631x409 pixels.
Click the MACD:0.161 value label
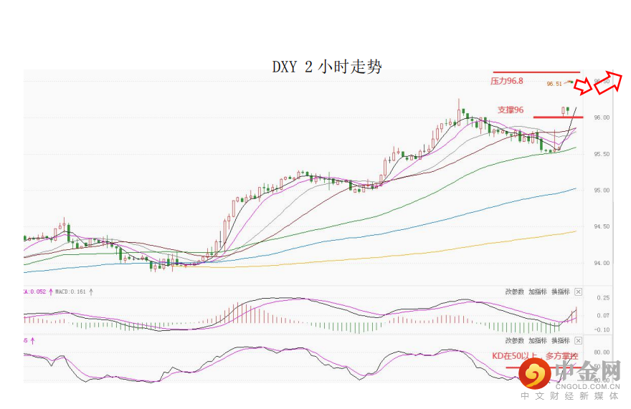click(70, 292)
